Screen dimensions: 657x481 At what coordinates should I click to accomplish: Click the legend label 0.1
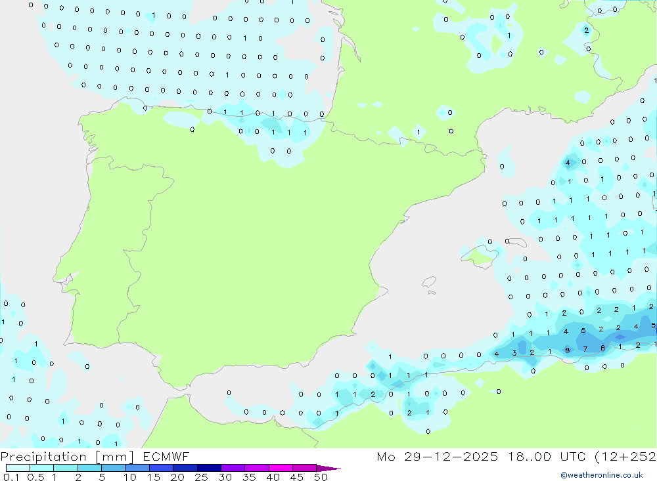11,477
